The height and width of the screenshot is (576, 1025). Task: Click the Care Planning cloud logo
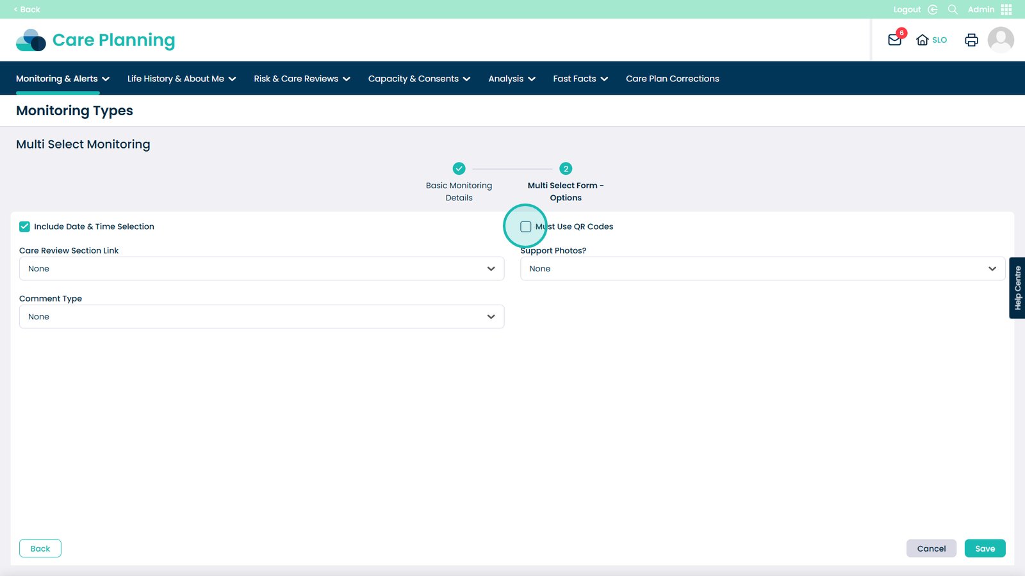coord(31,40)
